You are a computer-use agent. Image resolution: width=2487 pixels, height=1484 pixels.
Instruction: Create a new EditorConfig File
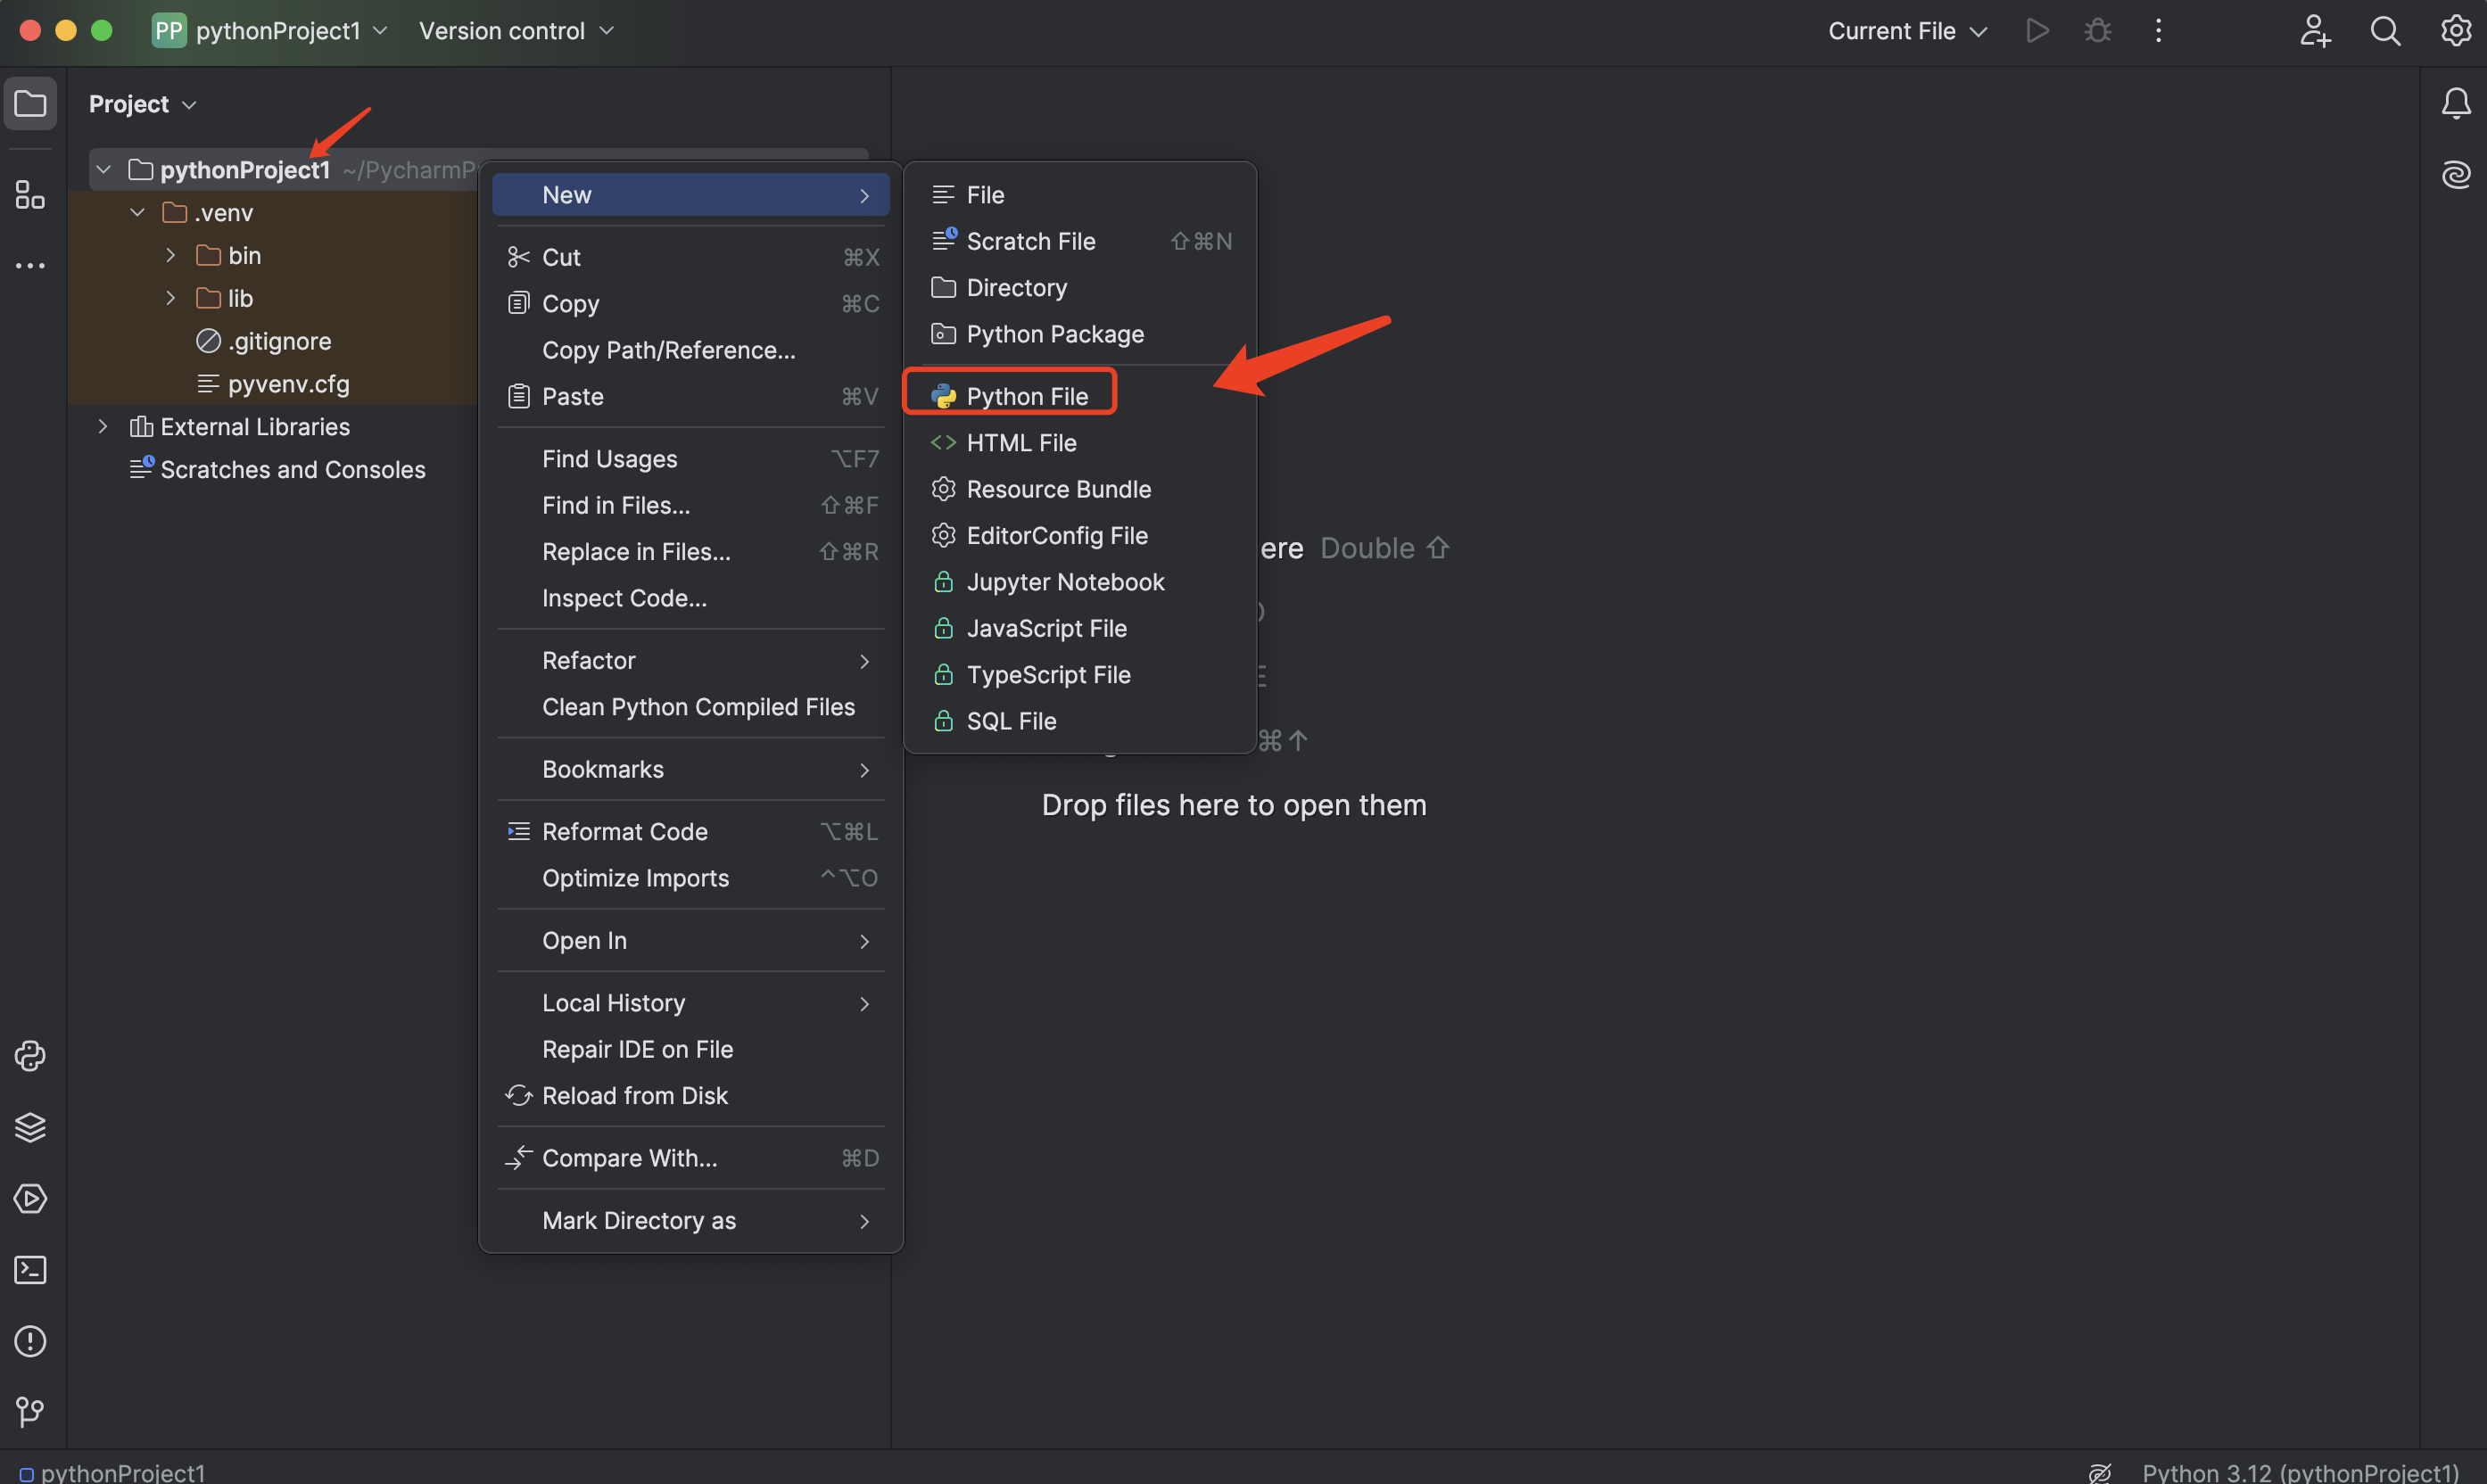1080,536
